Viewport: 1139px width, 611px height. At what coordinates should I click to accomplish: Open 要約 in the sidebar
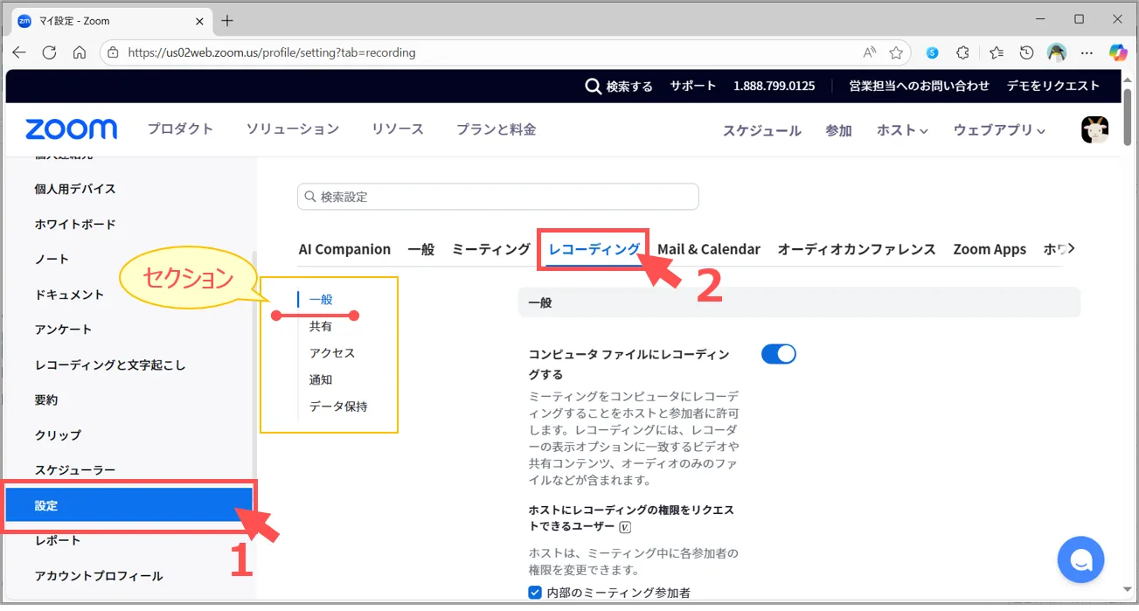[x=46, y=399]
